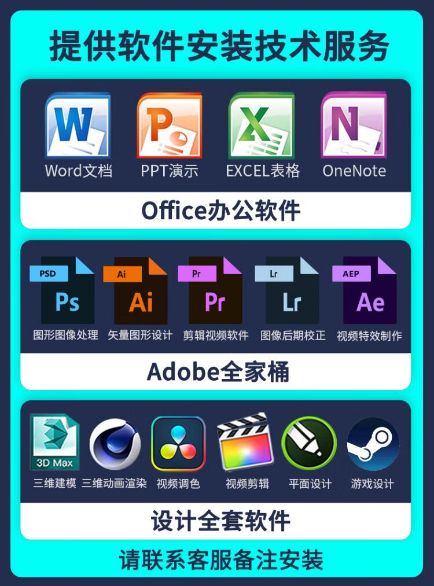The height and width of the screenshot is (586, 434).
Task: Click the Illustrator Ai icon
Action: click(135, 290)
